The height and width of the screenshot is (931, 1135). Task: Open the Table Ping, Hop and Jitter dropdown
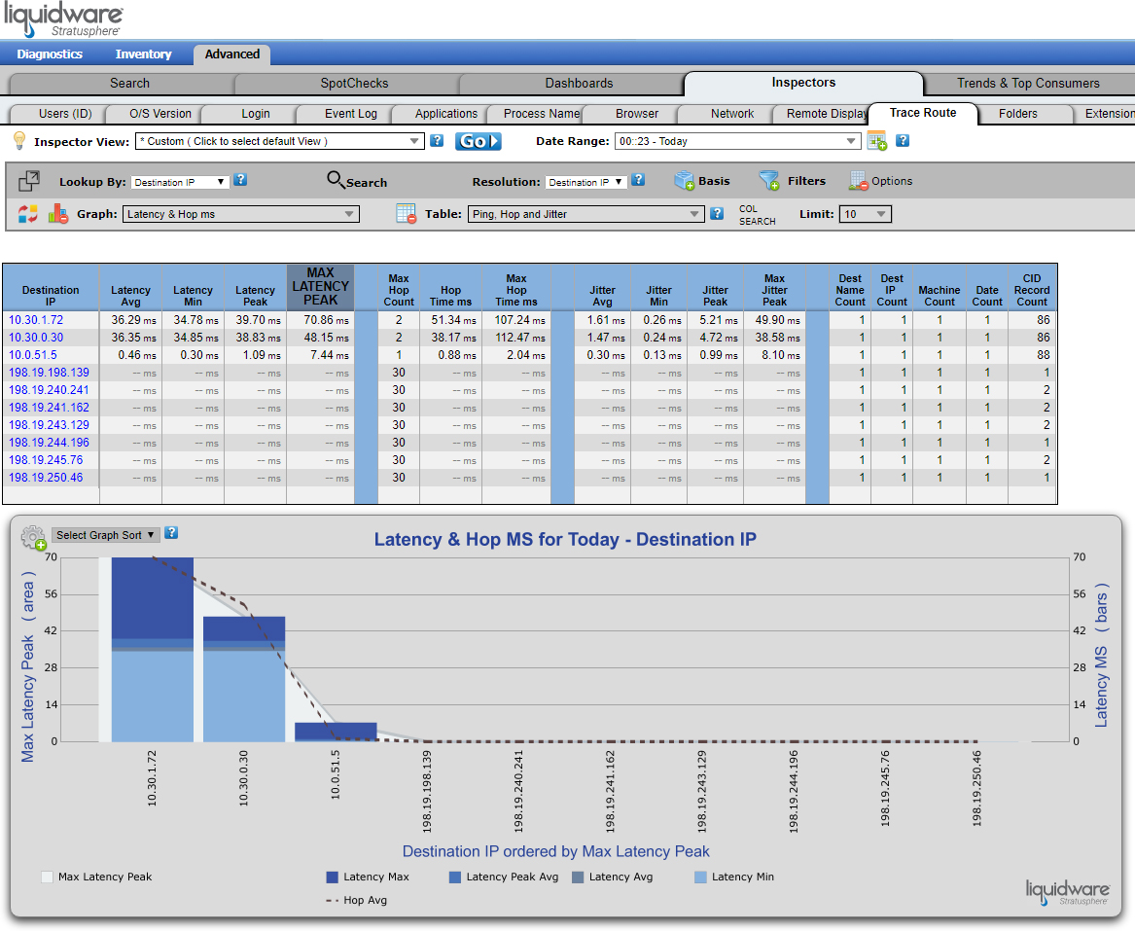586,214
